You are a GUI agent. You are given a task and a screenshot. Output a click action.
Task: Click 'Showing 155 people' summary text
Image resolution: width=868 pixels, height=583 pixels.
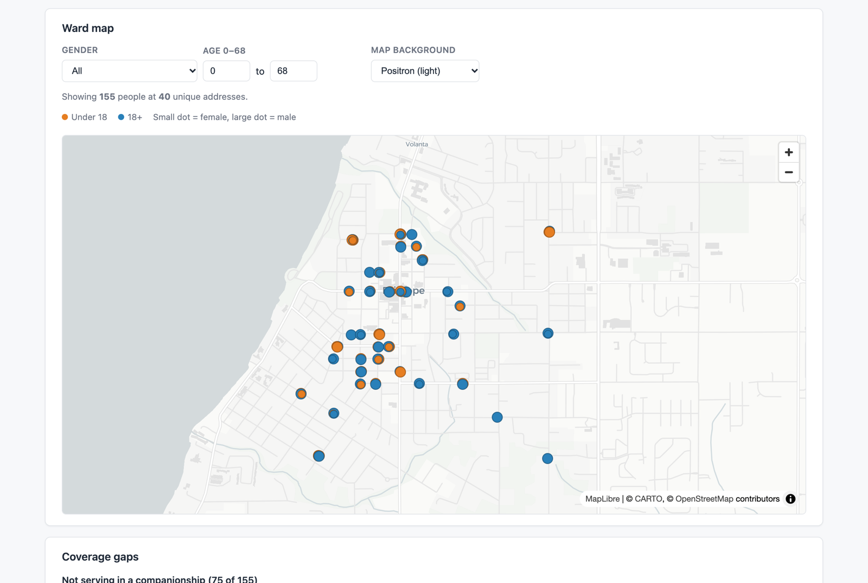tap(155, 97)
